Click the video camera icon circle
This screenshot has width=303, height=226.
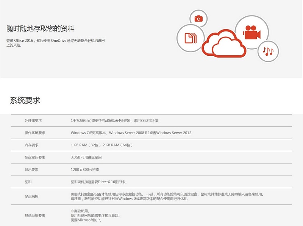251,32
